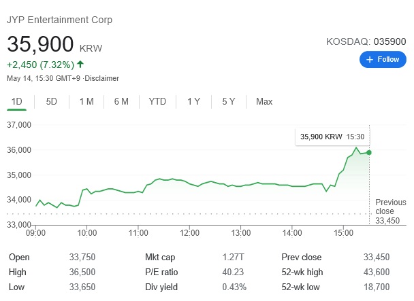Viewport: 414px width, 301px height.
Task: Click the P/E ratio label
Action: click(x=161, y=272)
